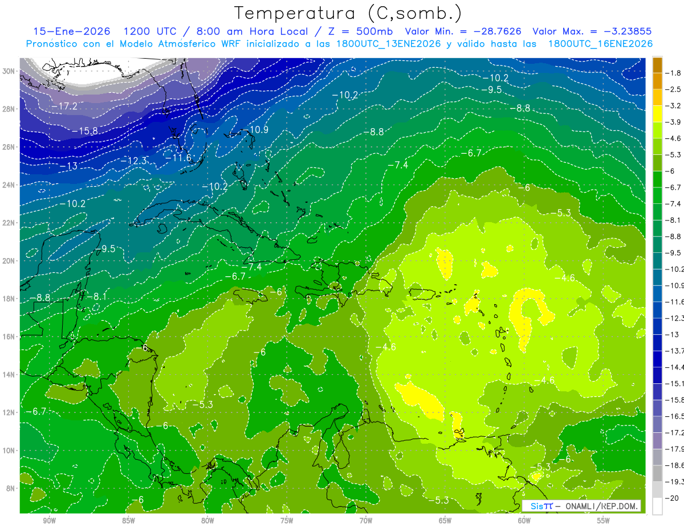Click the "-14.4" colorbar tick label
This screenshot has width=684, height=528.
(x=675, y=367)
